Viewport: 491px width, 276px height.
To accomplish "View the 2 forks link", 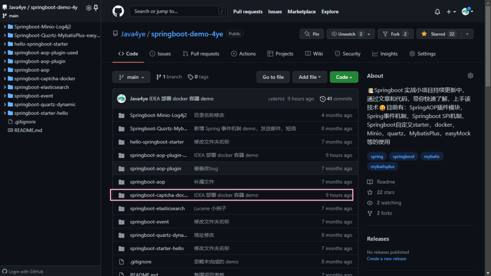I will 380,213.
